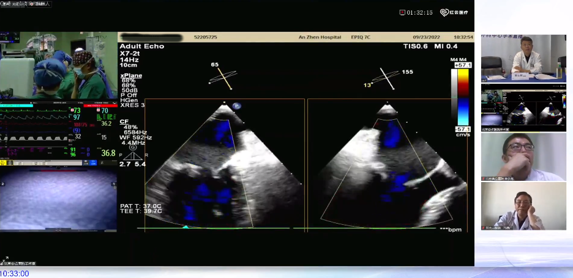Click the cyan ECG trace marker triangle
The width and height of the screenshot is (573, 278).
pos(186,227)
